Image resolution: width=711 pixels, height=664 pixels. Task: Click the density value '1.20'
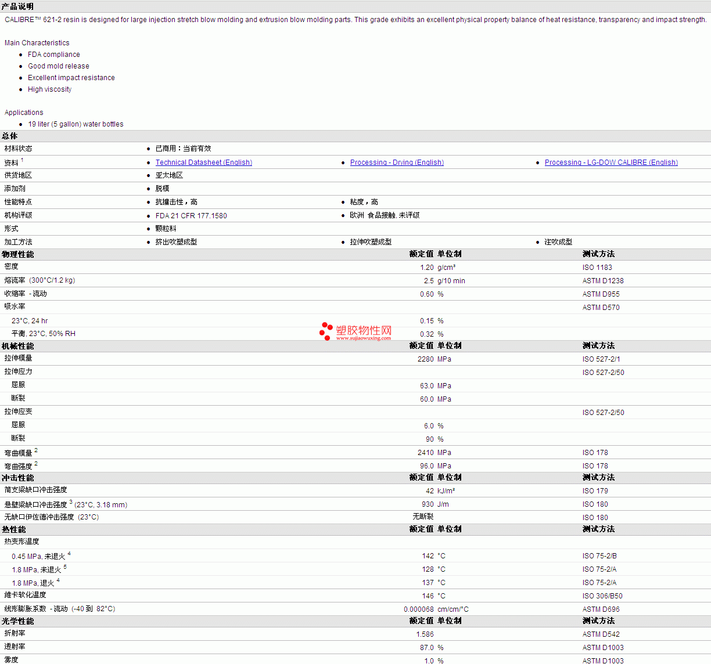427,268
